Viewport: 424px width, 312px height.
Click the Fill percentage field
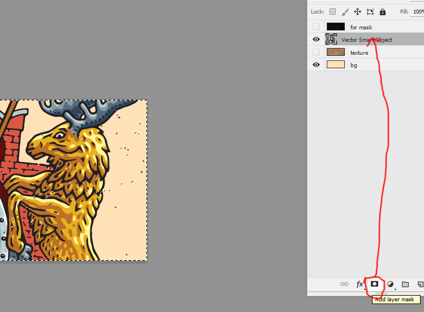417,11
